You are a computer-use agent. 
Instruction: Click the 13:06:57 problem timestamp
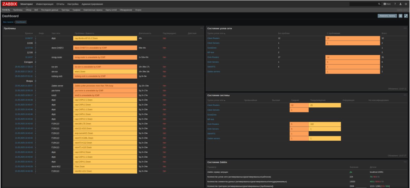pos(29,38)
